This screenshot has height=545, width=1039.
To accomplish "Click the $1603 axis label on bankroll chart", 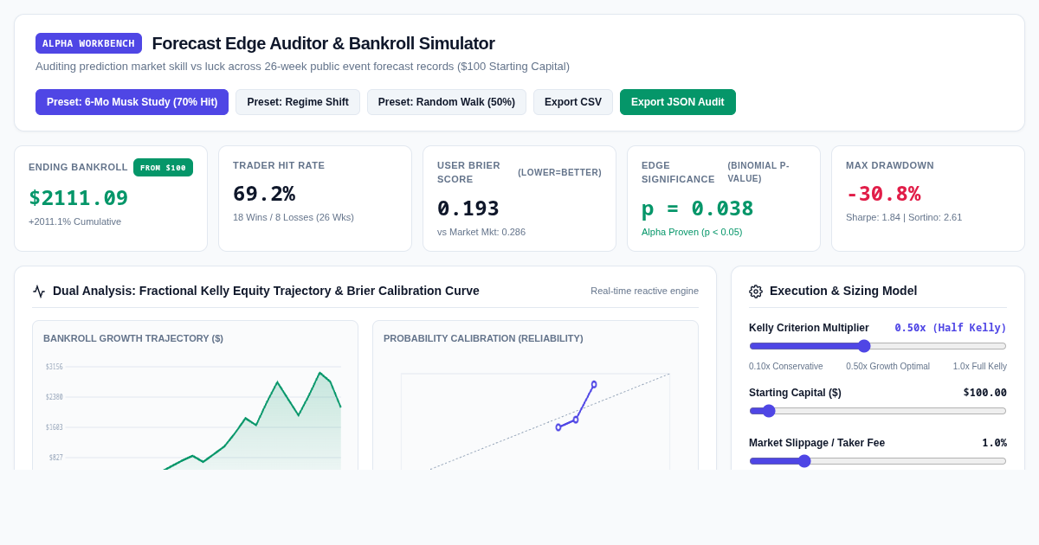I will point(55,427).
